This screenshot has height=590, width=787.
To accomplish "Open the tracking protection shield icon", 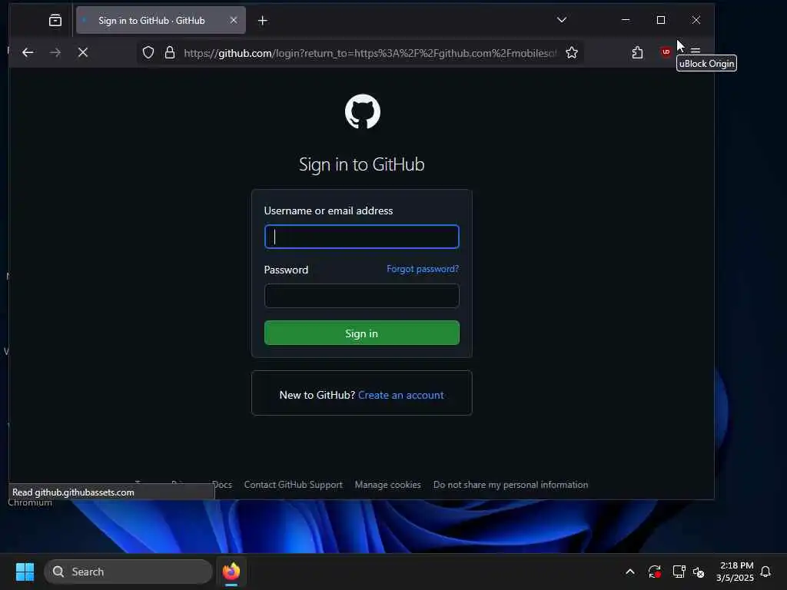I will (148, 53).
